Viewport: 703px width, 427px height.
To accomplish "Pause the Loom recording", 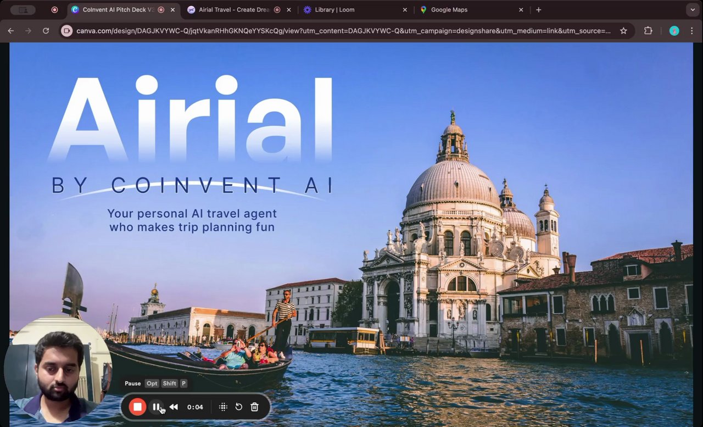I will click(x=156, y=407).
